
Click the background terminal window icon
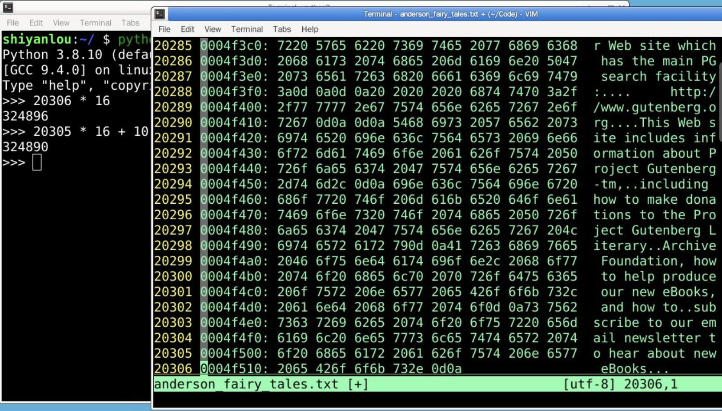pyautogui.click(x=8, y=7)
